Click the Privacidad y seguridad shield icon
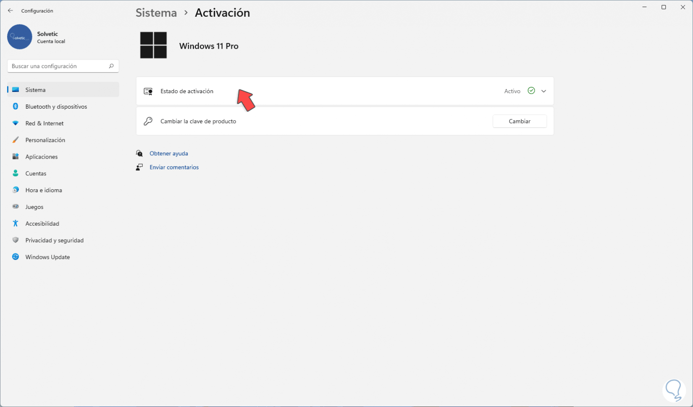The width and height of the screenshot is (693, 407). click(x=16, y=240)
